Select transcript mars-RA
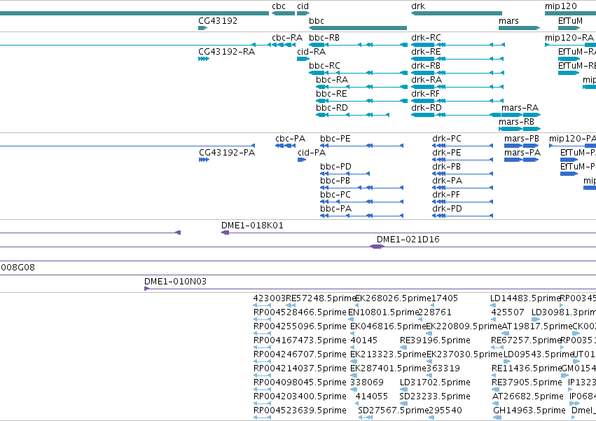The width and height of the screenshot is (596, 421). [521, 115]
